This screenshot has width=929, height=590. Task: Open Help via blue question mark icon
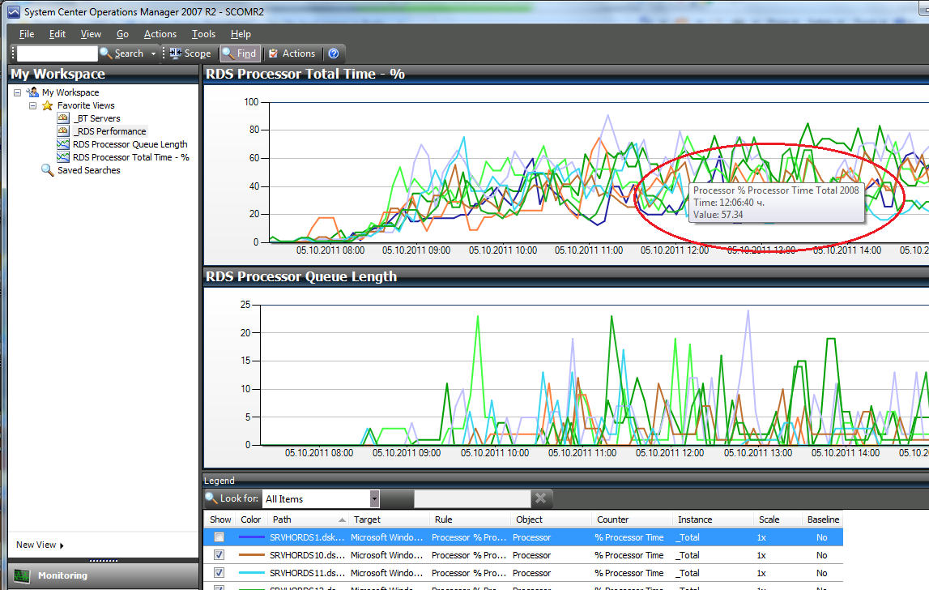(334, 53)
